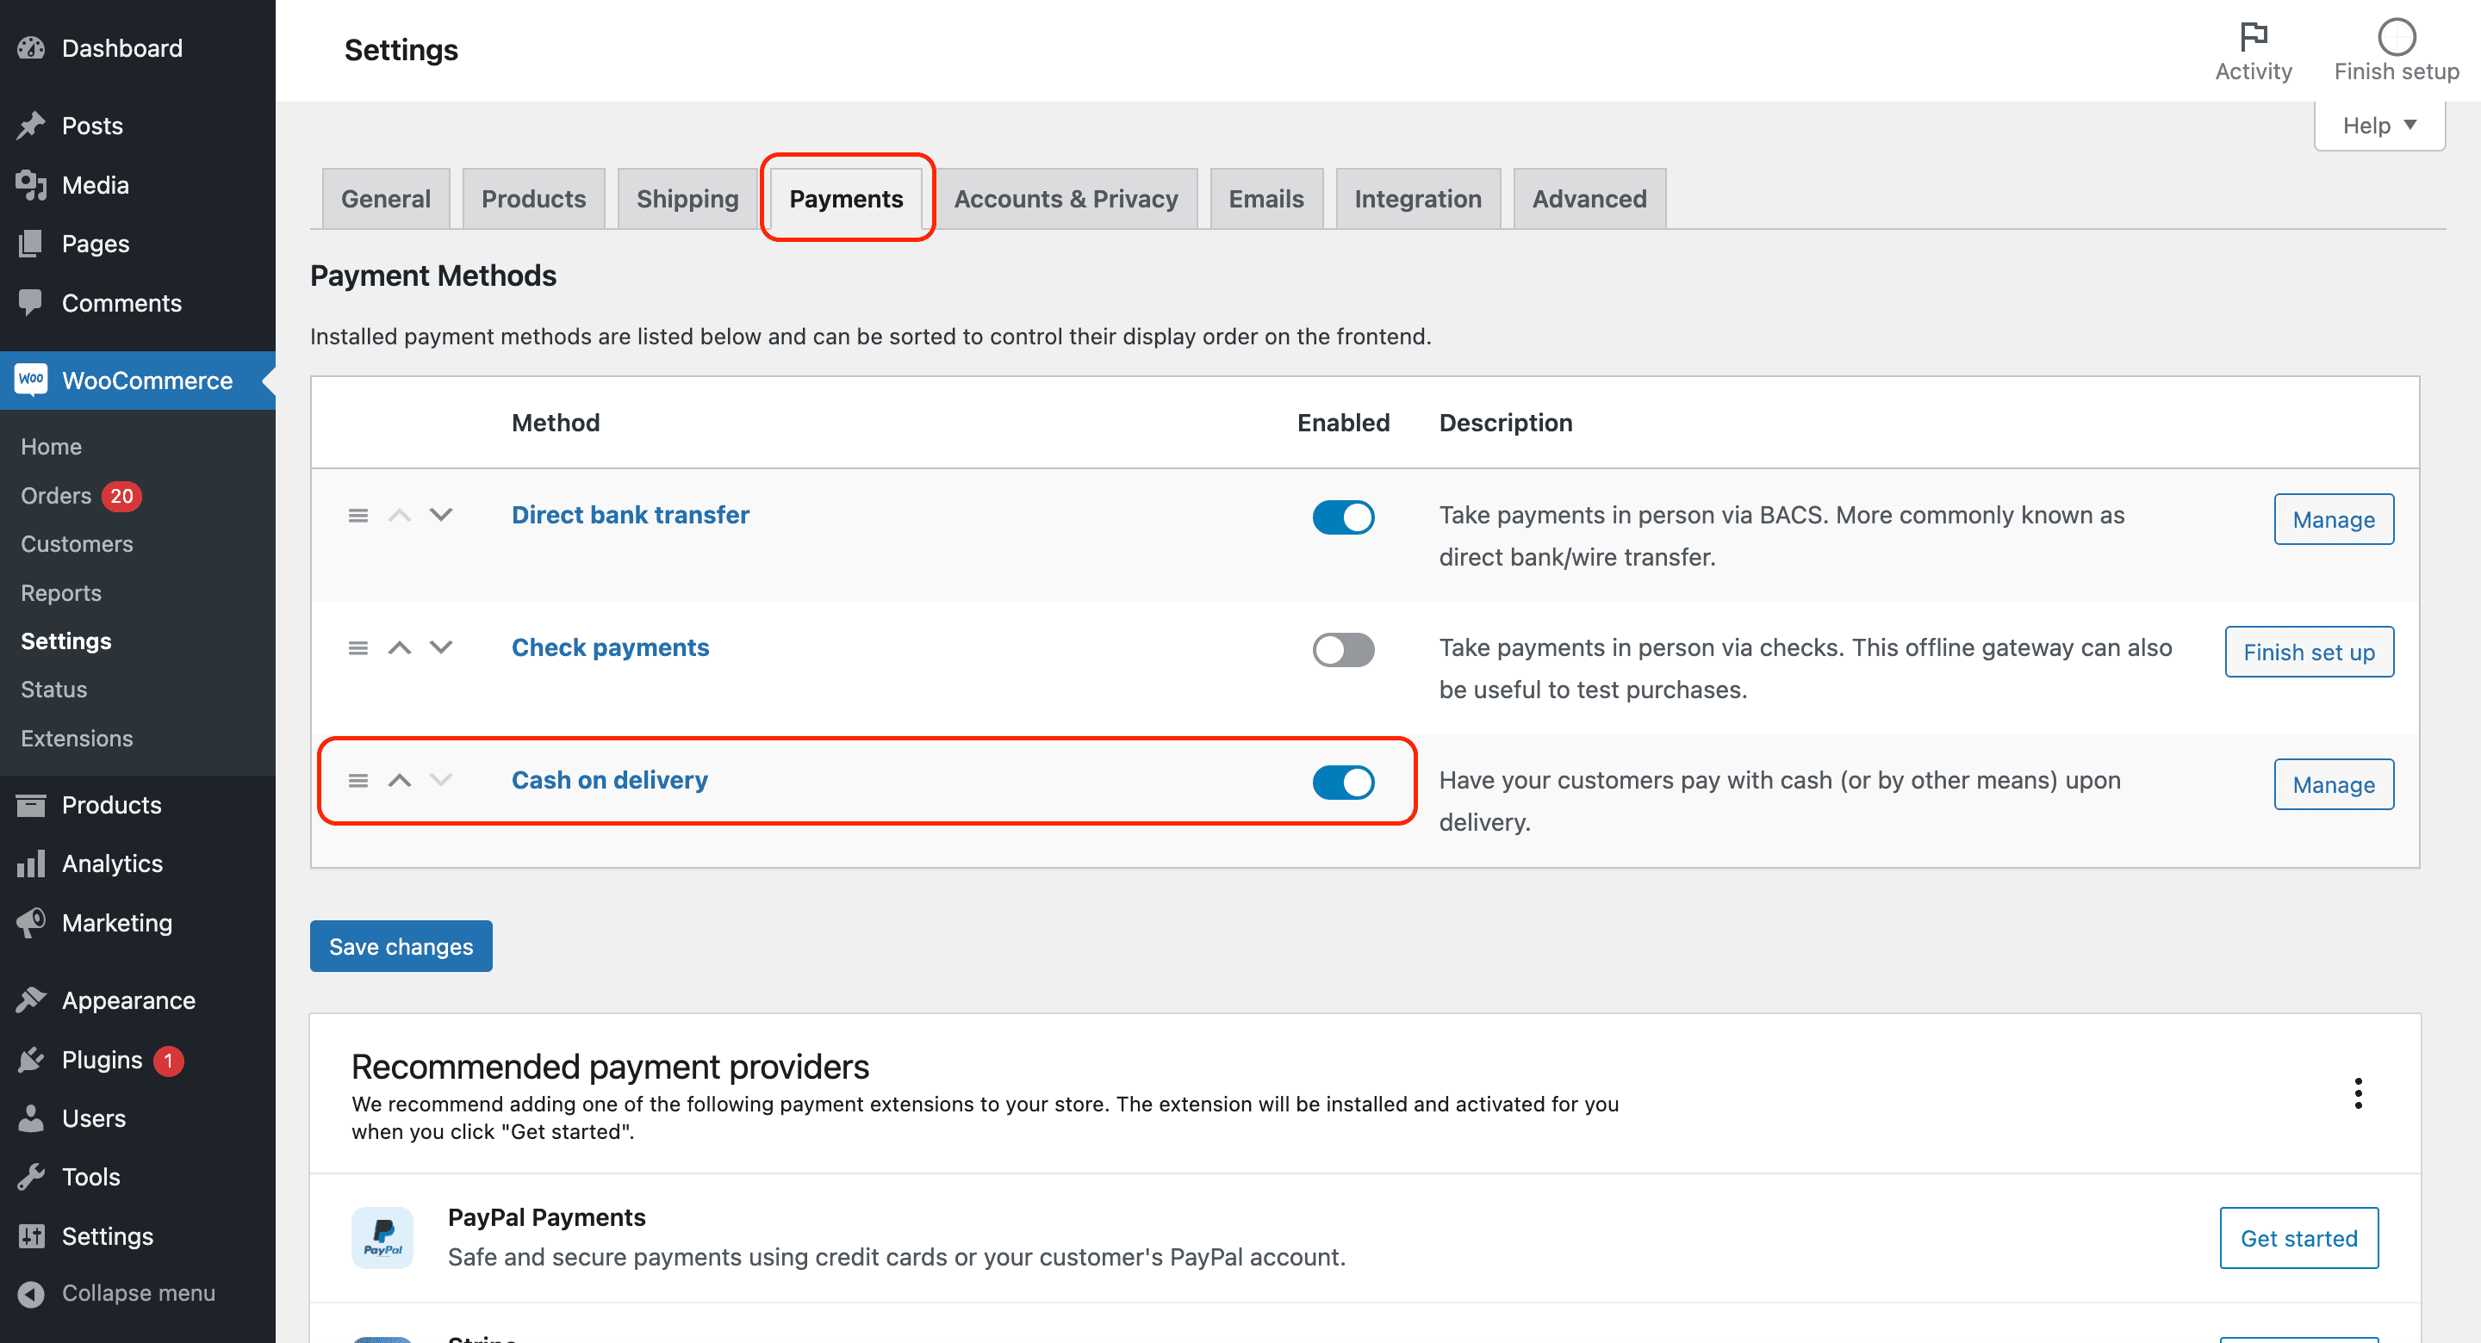Move Check payments up with chevron
Viewport: 2481px width, 1343px height.
(400, 648)
